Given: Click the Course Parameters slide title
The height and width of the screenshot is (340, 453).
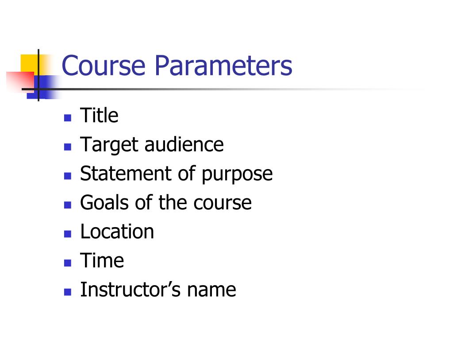Looking at the screenshot, I should tap(177, 66).
